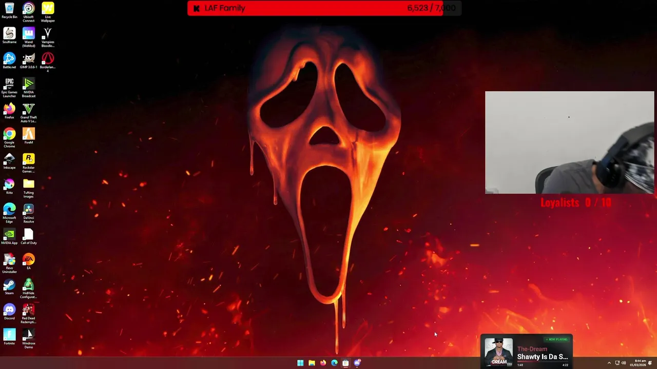This screenshot has height=369, width=657.
Task: Open File Explorer from the taskbar
Action: (312, 363)
